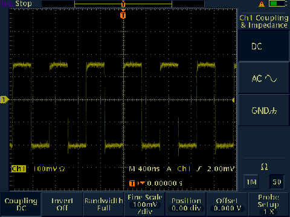
Task: Select Fine Scale 100mV/div control
Action: 144,204
